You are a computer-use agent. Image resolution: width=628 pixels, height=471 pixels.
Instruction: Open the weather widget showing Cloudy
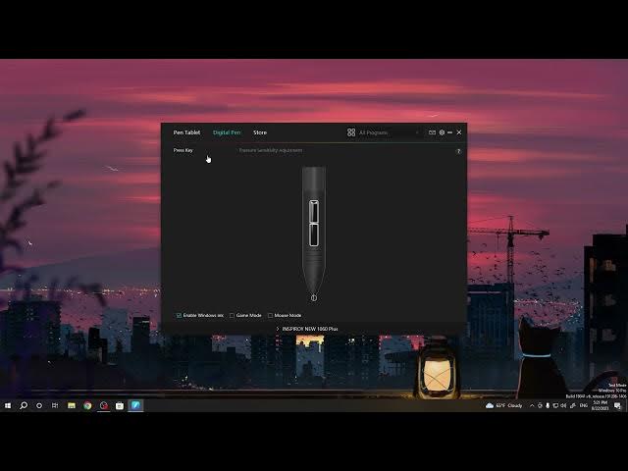pos(503,405)
